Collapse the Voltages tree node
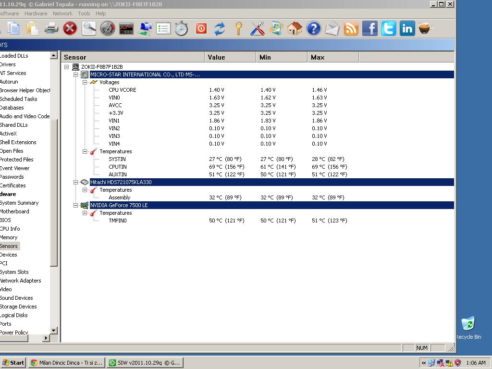Image resolution: width=492 pixels, height=369 pixels. pyautogui.click(x=85, y=82)
